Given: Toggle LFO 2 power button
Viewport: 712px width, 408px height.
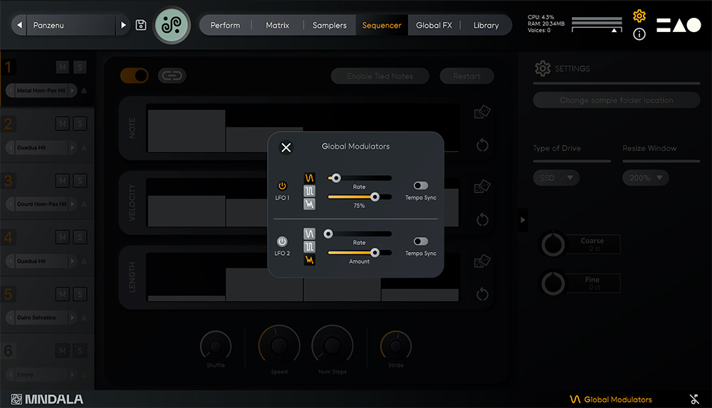Looking at the screenshot, I should pyautogui.click(x=282, y=241).
